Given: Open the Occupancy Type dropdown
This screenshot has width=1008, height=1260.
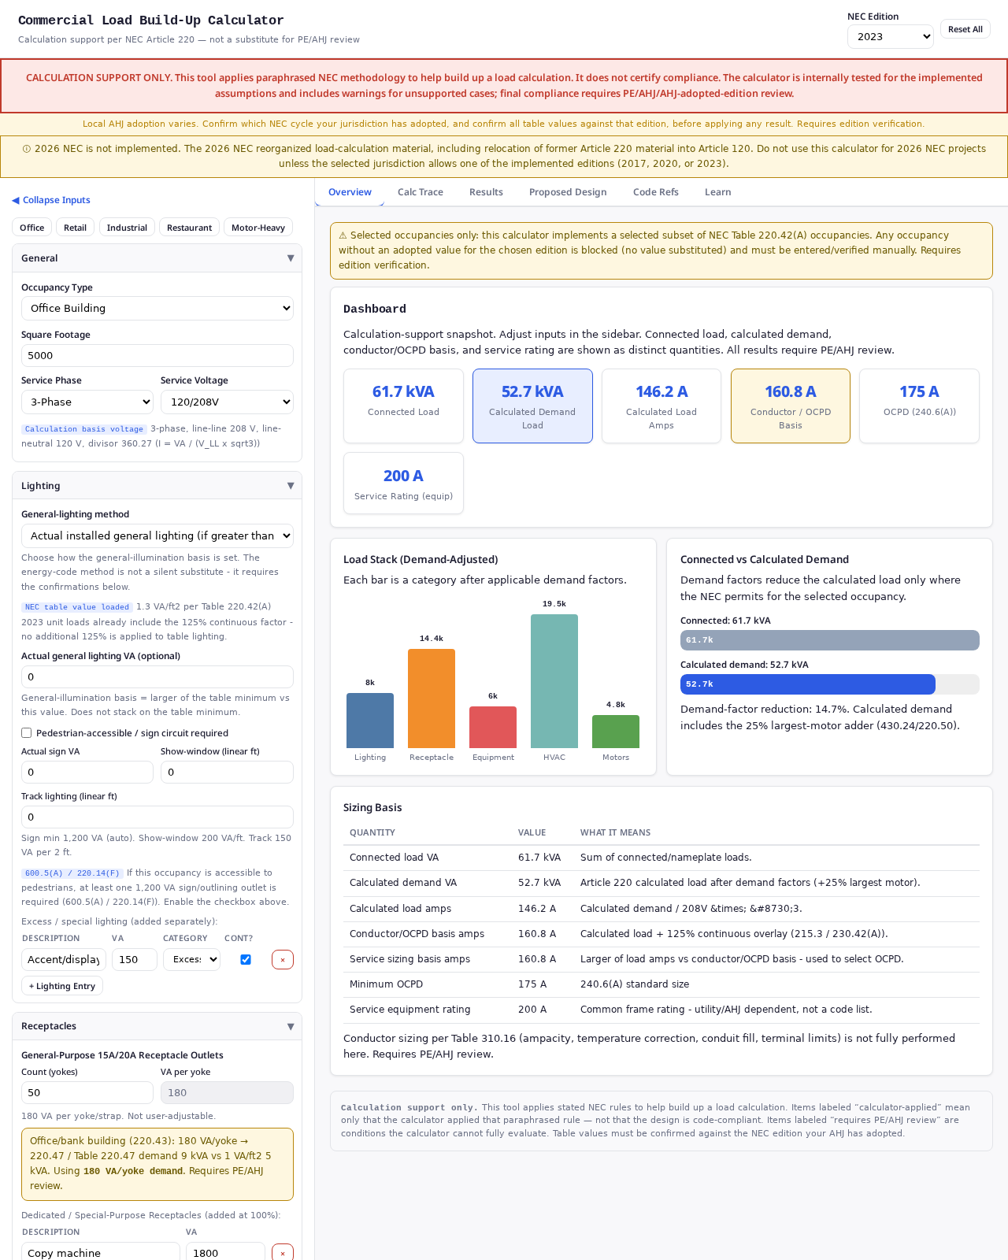Looking at the screenshot, I should tap(157, 308).
